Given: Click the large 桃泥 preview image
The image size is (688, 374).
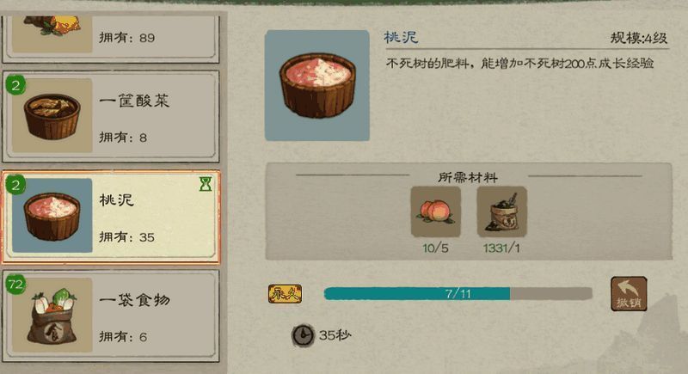Looking at the screenshot, I should tap(317, 85).
